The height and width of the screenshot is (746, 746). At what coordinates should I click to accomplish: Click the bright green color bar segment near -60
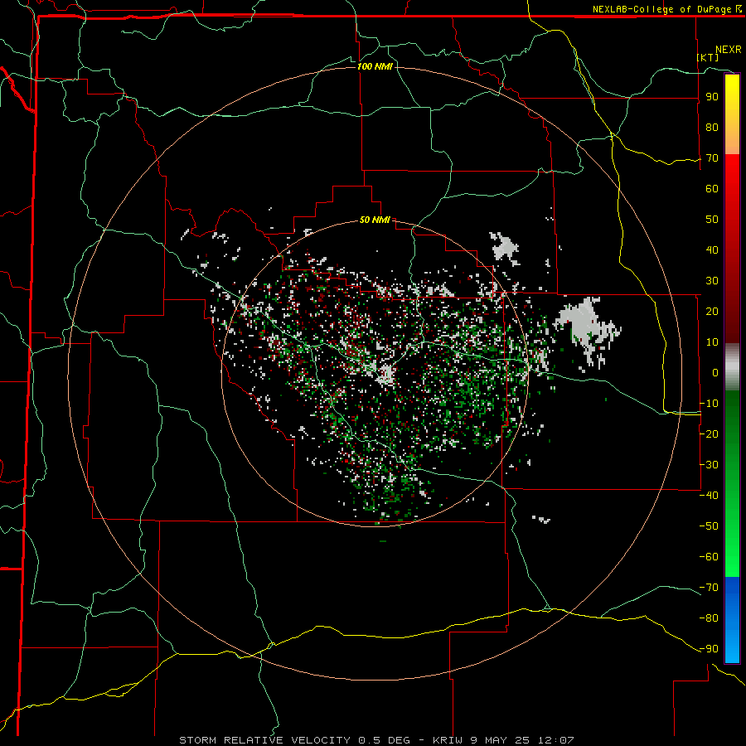click(732, 557)
